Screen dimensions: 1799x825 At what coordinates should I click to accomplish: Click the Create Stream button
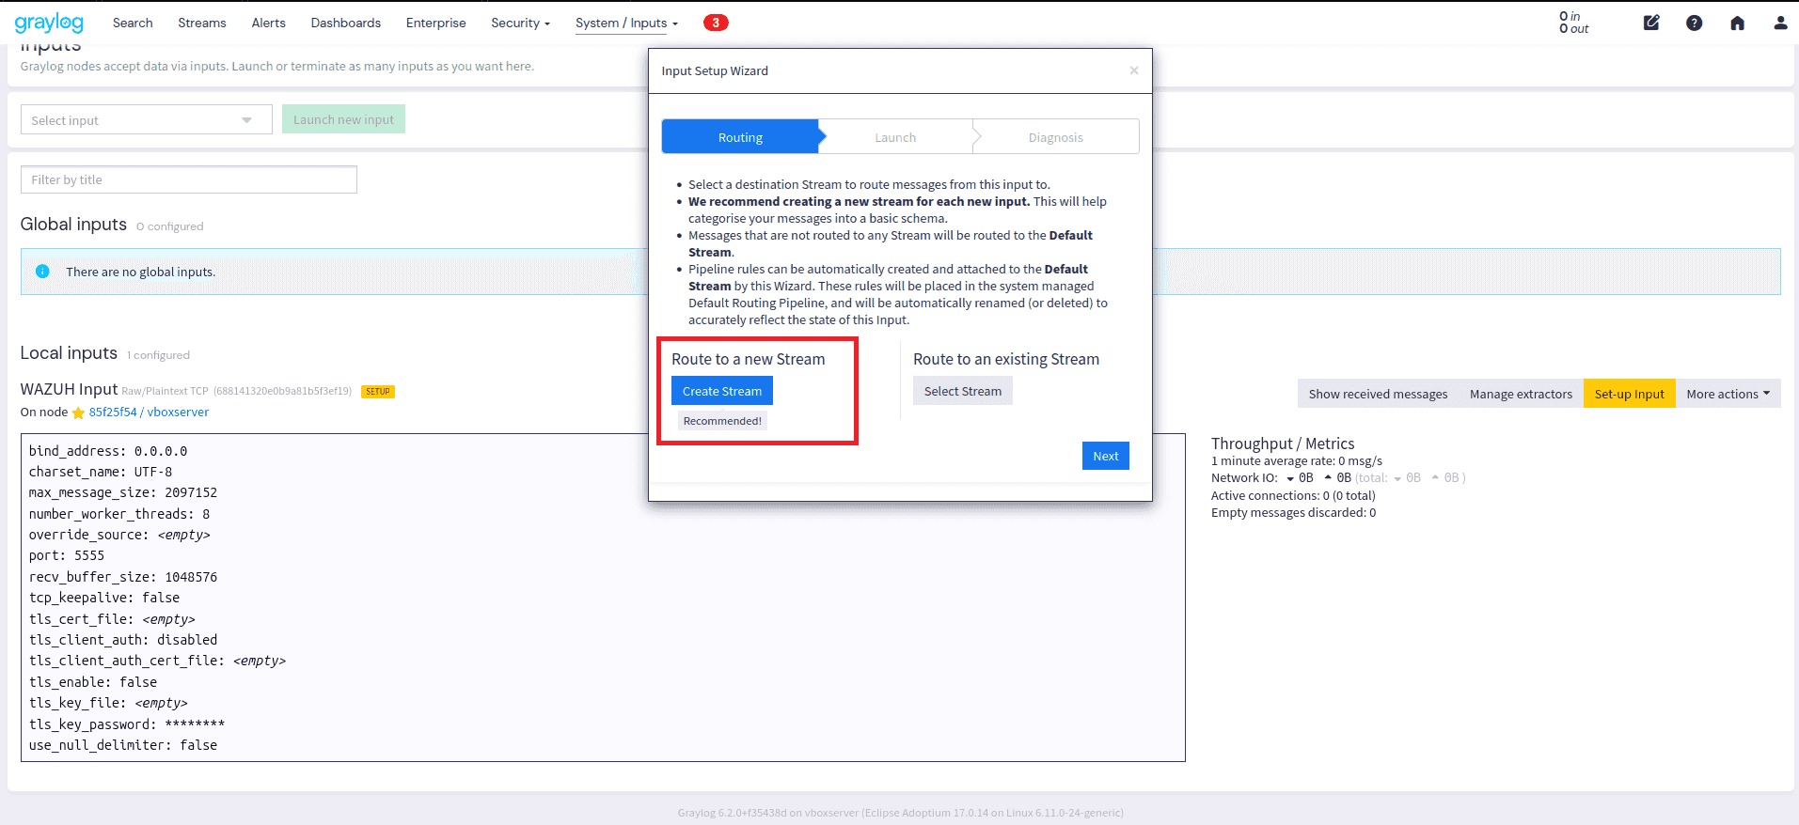pos(722,391)
